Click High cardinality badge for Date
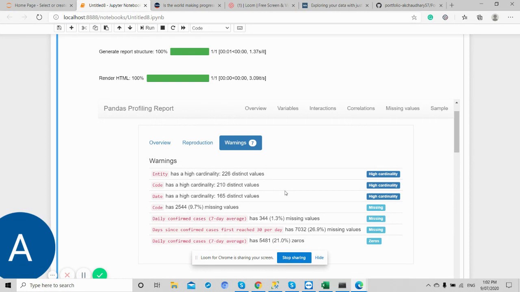The height and width of the screenshot is (292, 520). (x=383, y=196)
